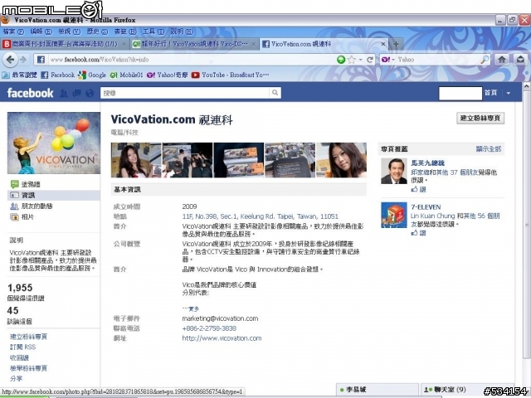
Task: Click the Firefox URL address field
Action: click(x=192, y=60)
